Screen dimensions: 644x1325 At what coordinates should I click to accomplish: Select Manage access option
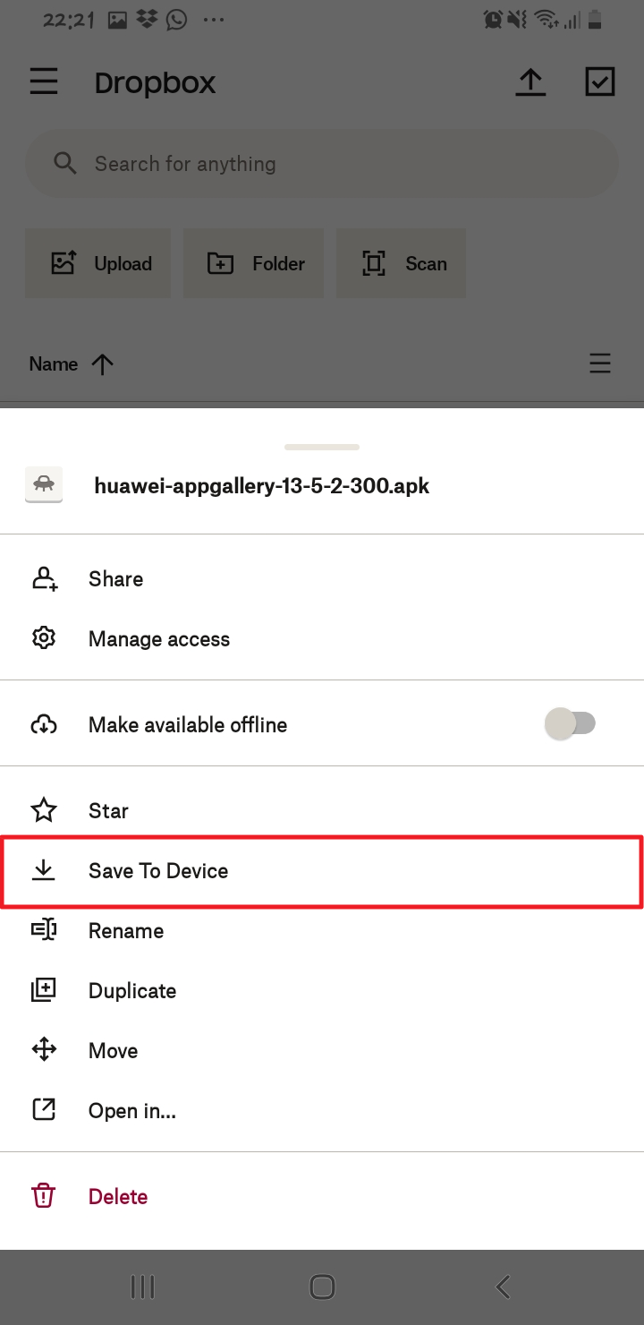tap(322, 639)
